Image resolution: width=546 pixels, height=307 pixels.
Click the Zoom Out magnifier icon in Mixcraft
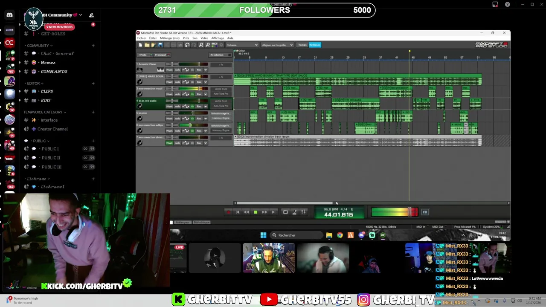(x=208, y=45)
